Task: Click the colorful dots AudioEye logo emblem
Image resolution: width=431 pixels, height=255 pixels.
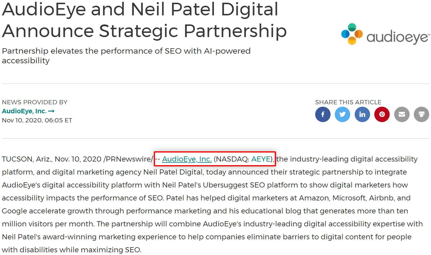Action: (x=352, y=34)
